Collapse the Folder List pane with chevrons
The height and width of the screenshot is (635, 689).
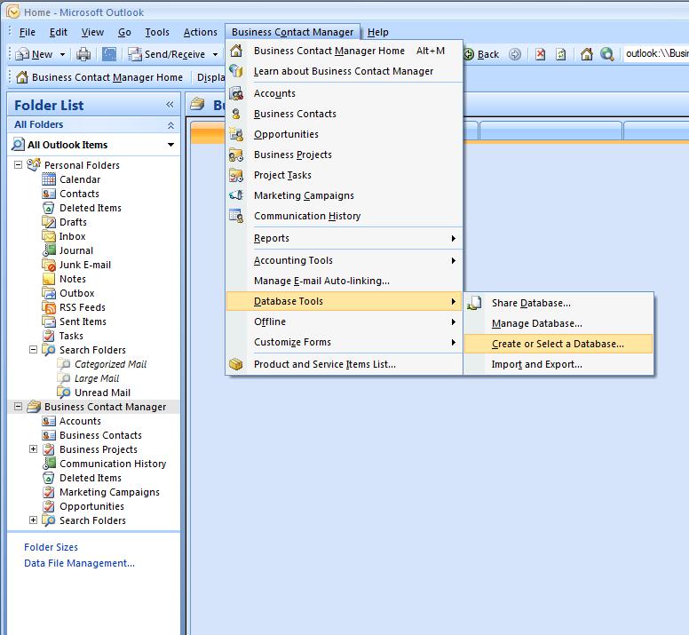coord(170,105)
